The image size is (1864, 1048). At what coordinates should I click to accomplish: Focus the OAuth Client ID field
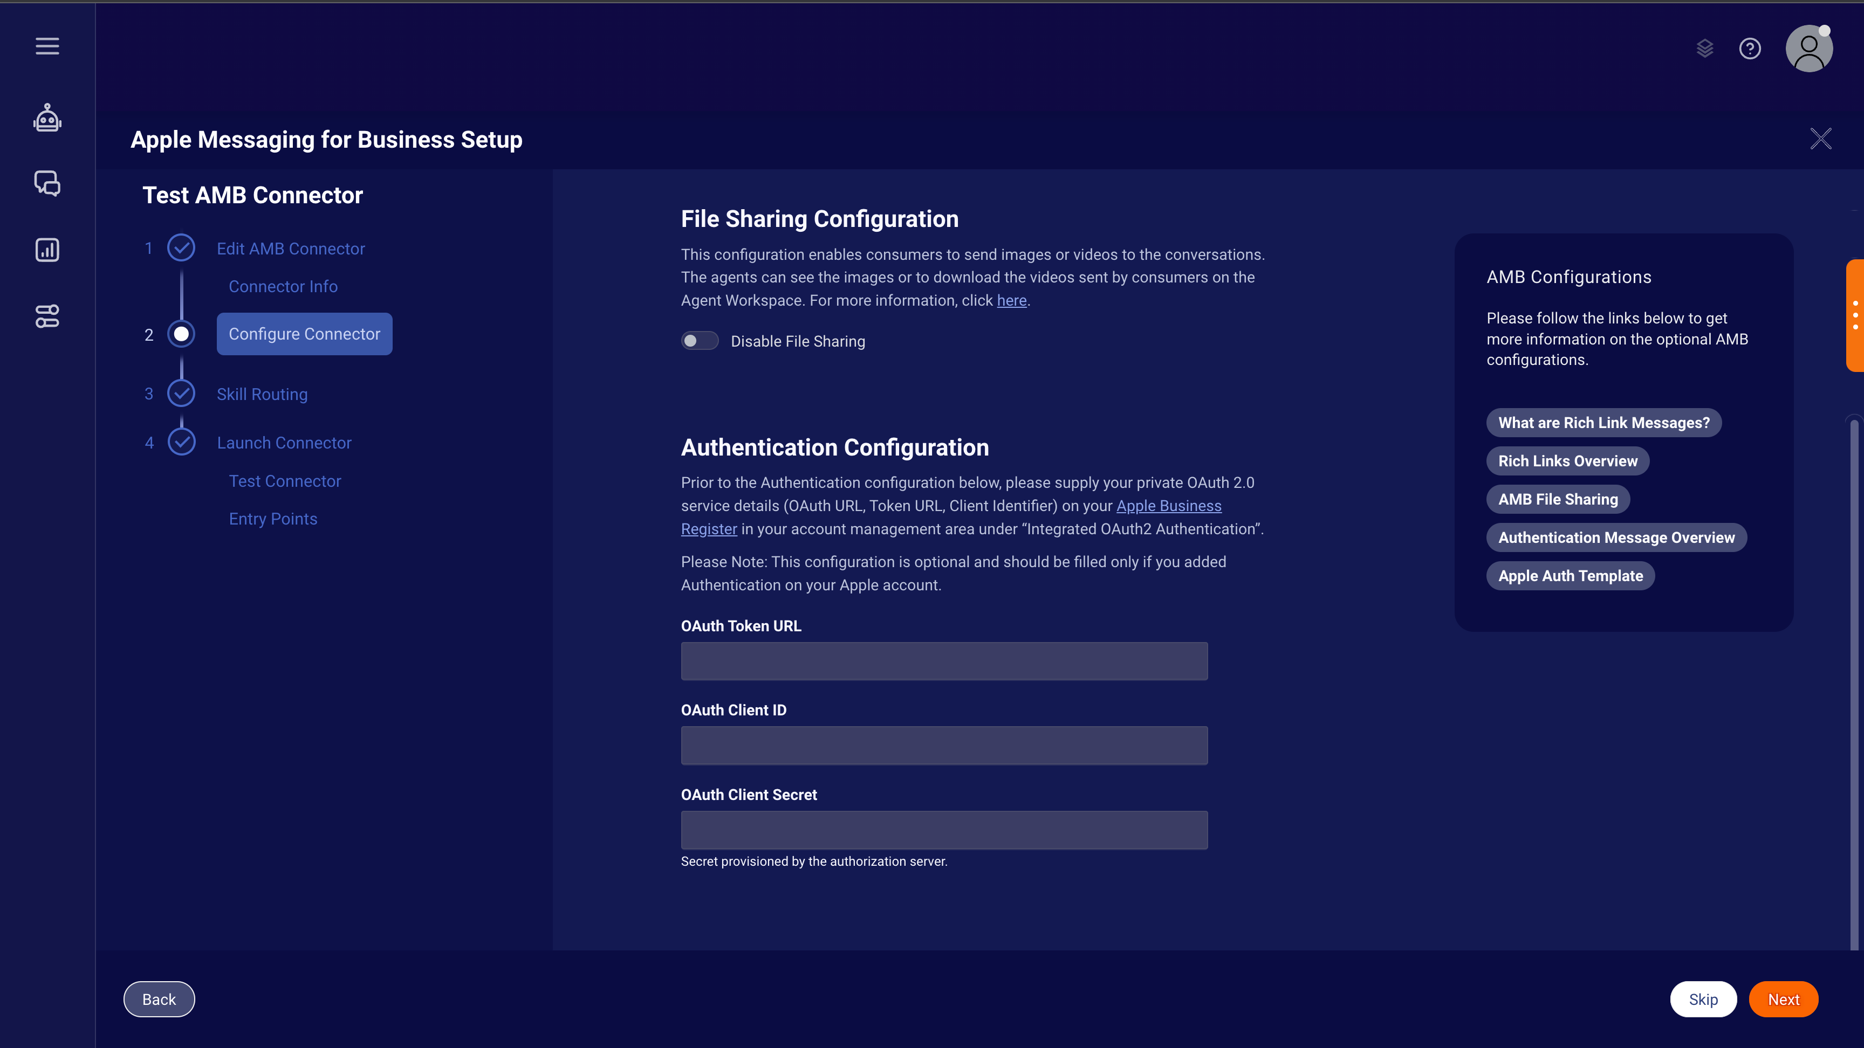(x=943, y=745)
